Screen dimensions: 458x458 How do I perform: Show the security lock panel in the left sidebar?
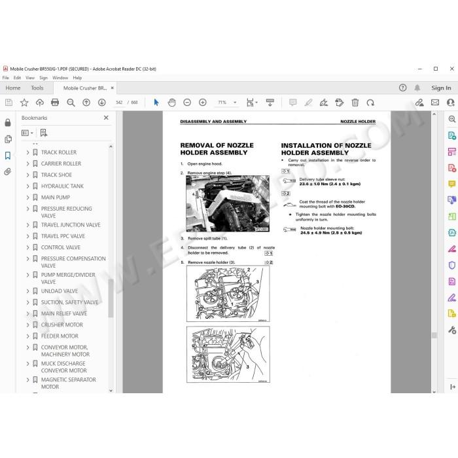[8, 122]
